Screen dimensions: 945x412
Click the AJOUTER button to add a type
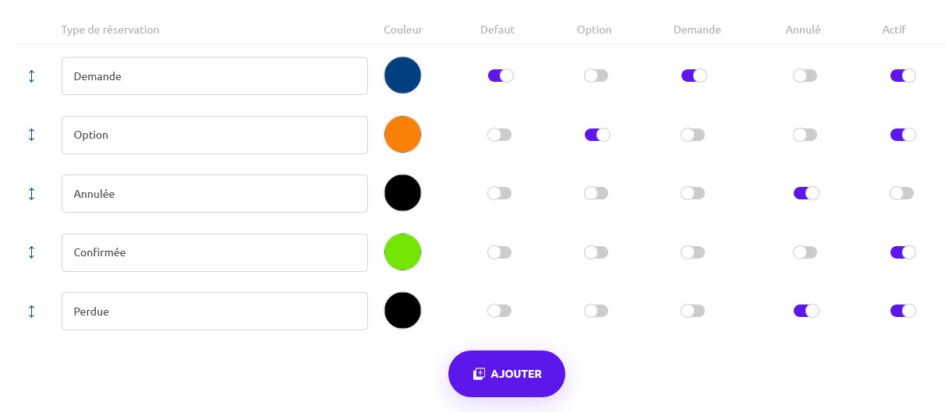pos(506,374)
